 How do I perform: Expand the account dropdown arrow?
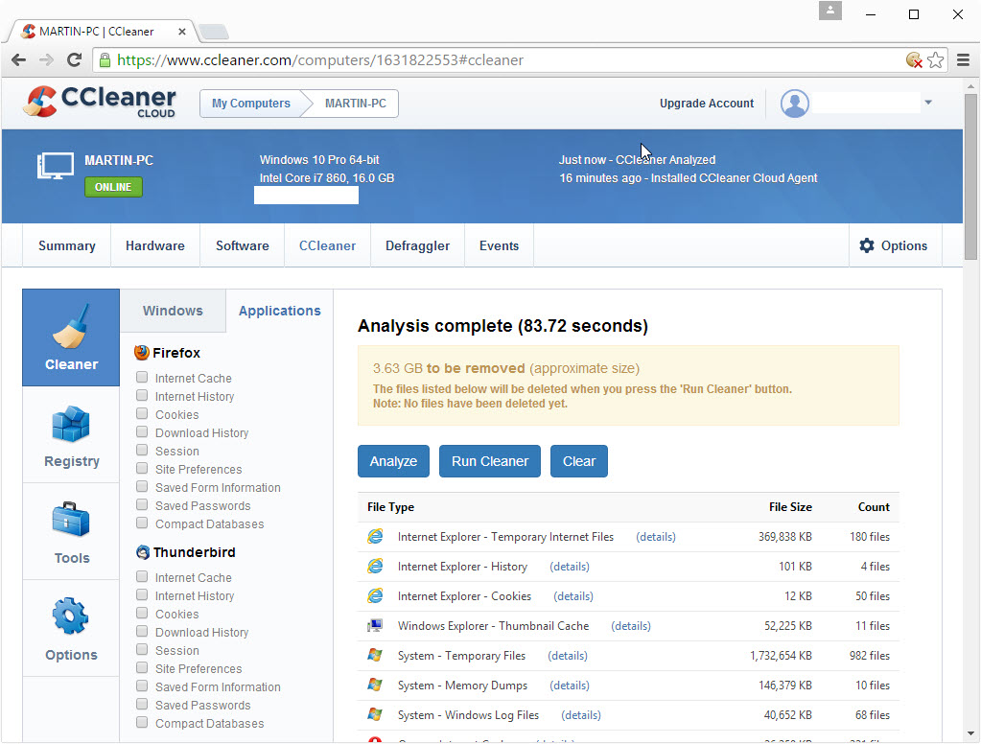928,103
